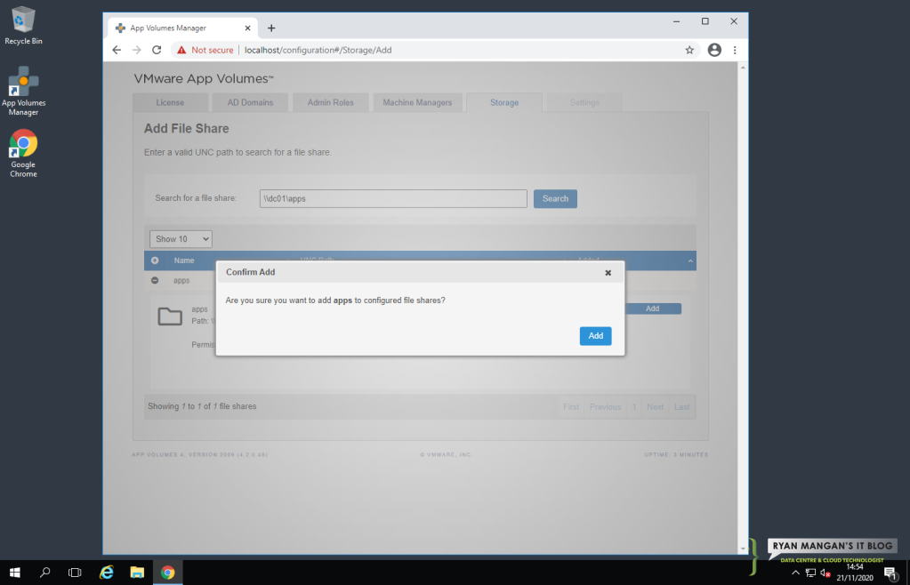Click the background Add button for apps share
Image resolution: width=910 pixels, height=585 pixels.
coord(652,309)
